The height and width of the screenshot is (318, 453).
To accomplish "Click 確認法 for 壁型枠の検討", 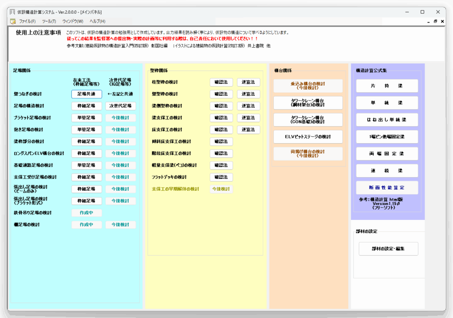I will pyautogui.click(x=221, y=94).
